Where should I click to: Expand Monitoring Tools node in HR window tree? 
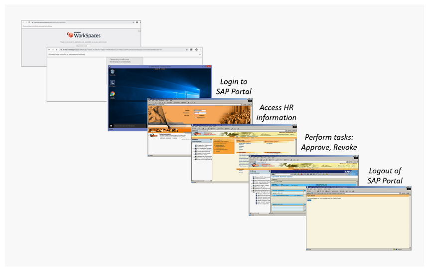pyautogui.click(x=194, y=155)
